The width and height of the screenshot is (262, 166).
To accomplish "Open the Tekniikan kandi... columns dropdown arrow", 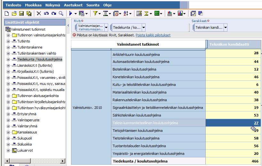I will [x=226, y=27].
